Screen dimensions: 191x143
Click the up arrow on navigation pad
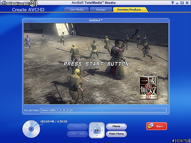pyautogui.click(x=97, y=125)
